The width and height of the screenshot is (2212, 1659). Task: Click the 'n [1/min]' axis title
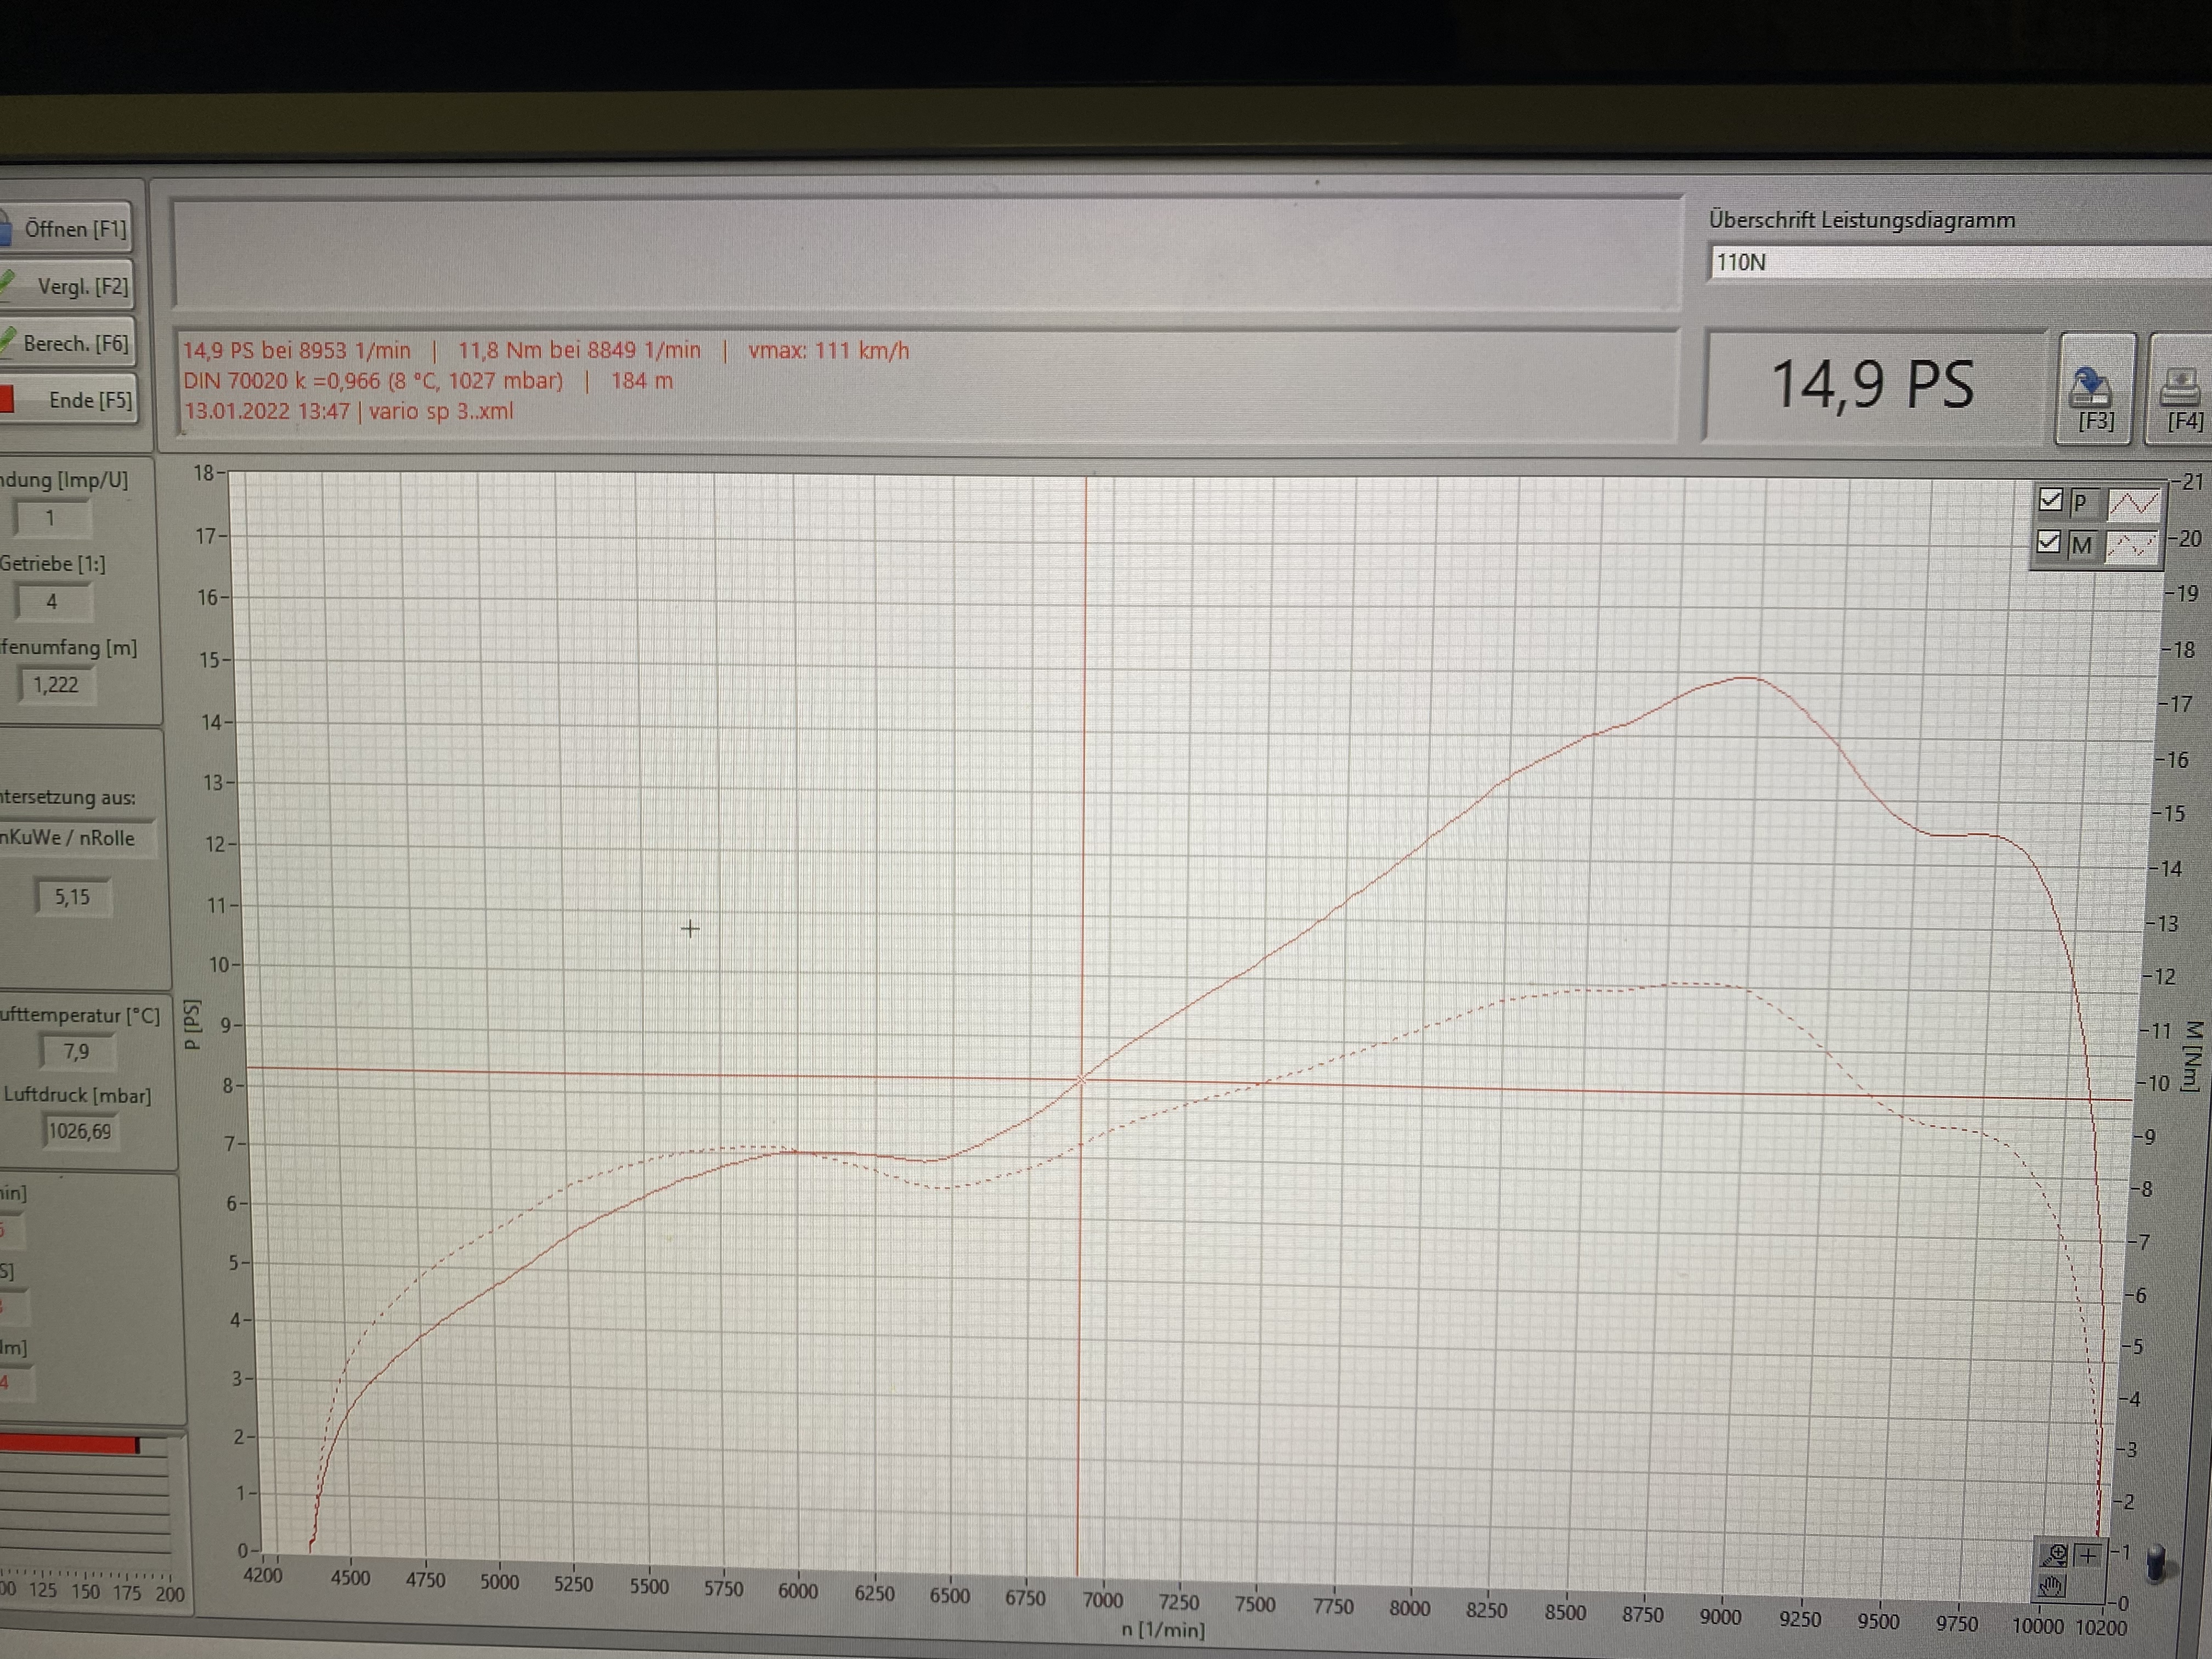[x=1162, y=1630]
